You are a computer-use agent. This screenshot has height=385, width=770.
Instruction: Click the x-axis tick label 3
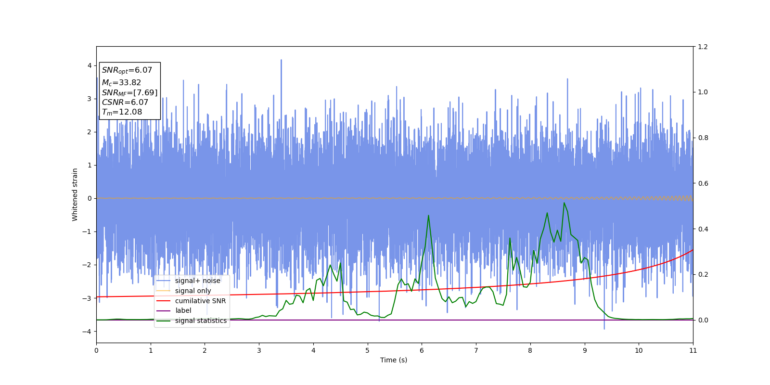[x=259, y=350]
